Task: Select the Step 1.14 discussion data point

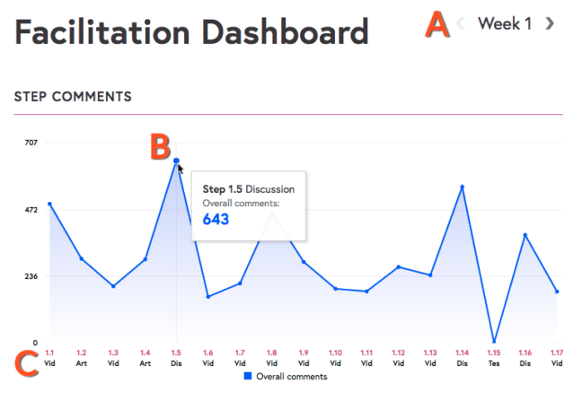Action: (462, 187)
